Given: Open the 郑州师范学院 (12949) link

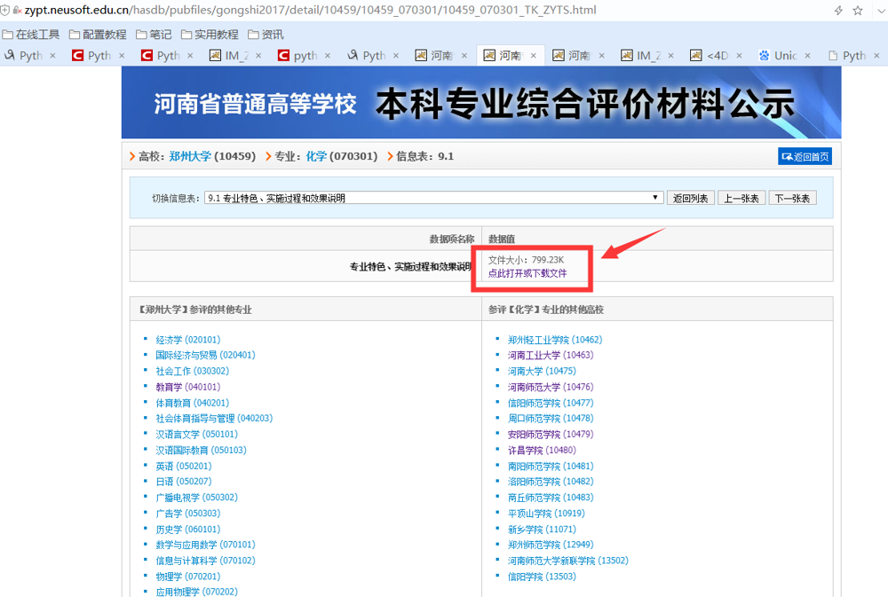Looking at the screenshot, I should point(551,545).
